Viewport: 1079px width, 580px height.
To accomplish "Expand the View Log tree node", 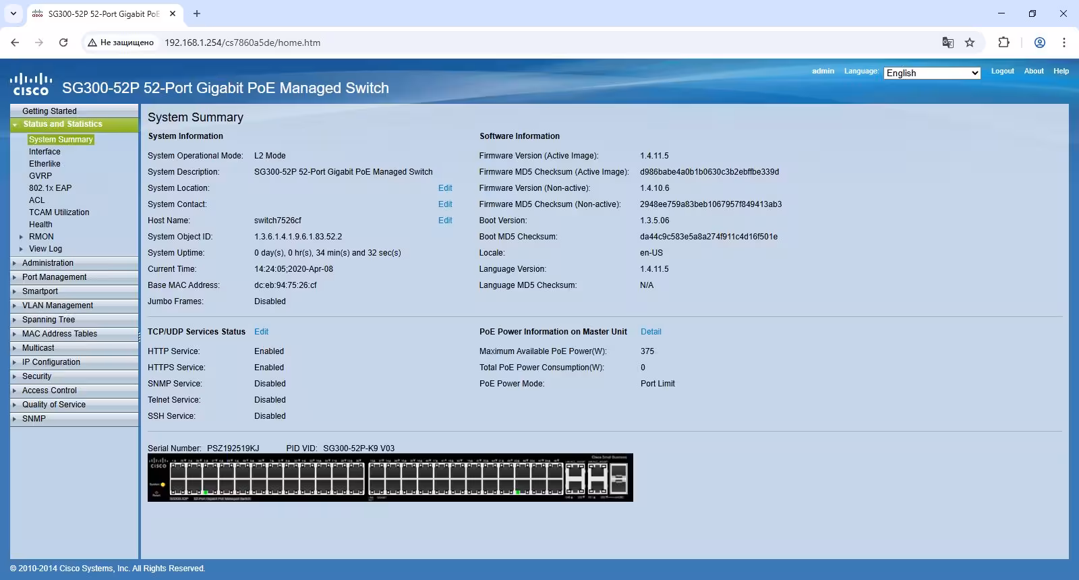I will tap(22, 249).
